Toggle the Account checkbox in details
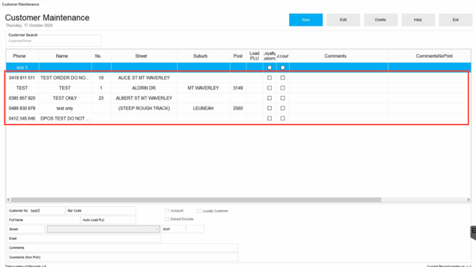Screen dimensions: 476x267 [x=167, y=210]
